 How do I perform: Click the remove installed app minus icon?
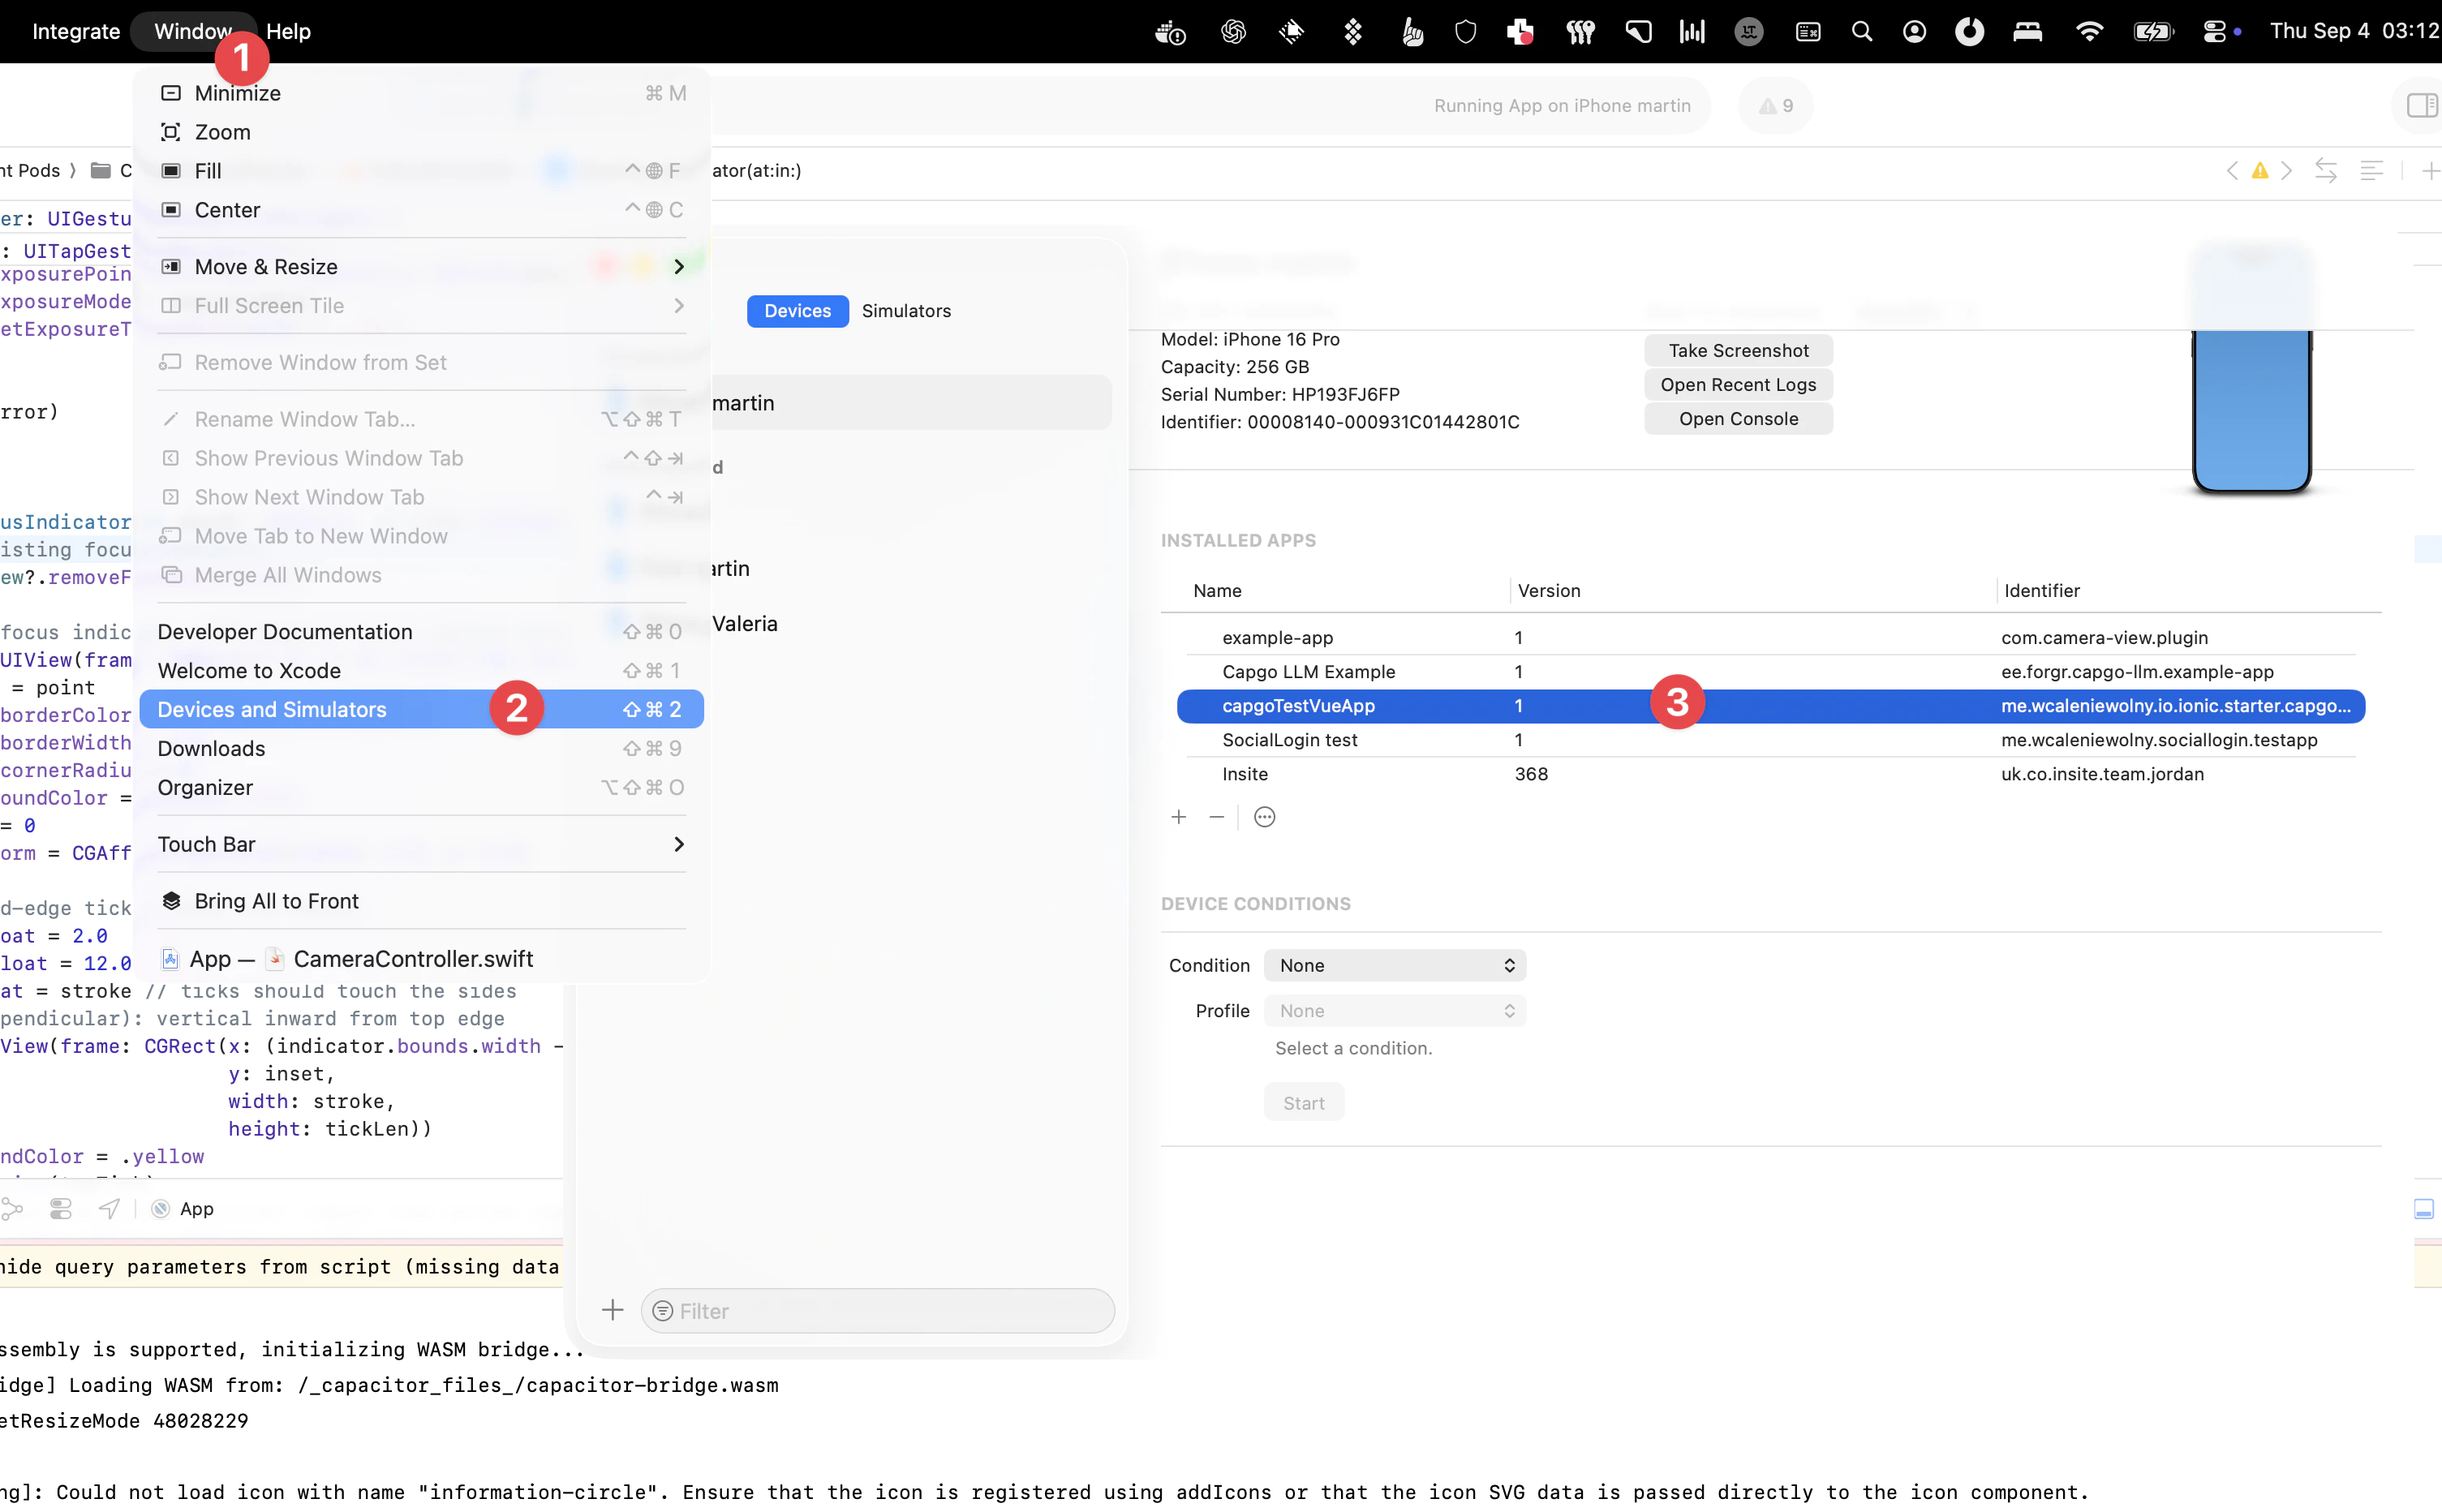[x=1216, y=817]
